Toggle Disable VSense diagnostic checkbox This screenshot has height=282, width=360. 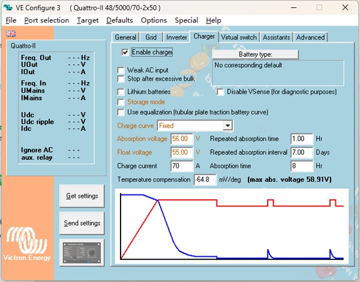(x=220, y=92)
